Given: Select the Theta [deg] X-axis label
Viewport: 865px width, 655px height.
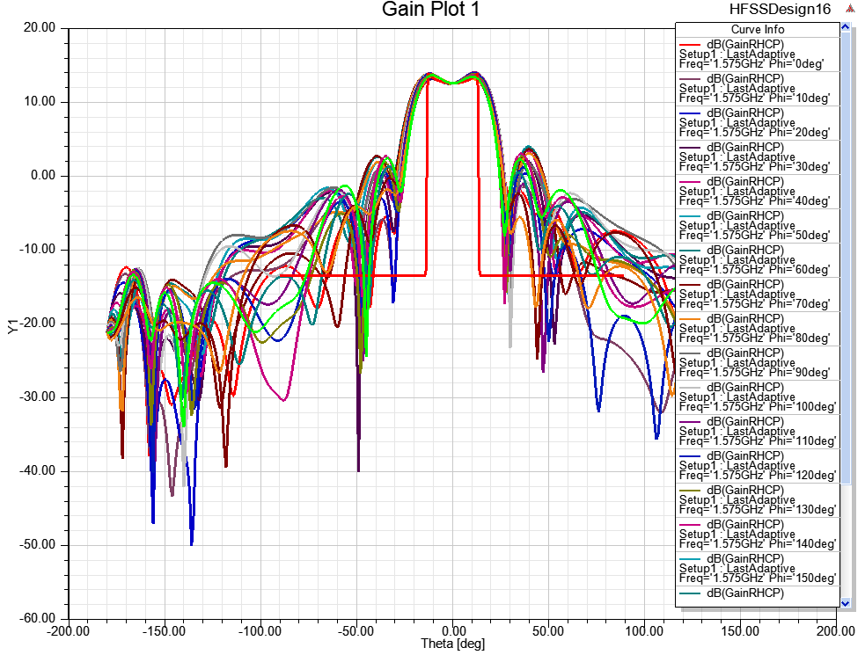Looking at the screenshot, I should [453, 644].
